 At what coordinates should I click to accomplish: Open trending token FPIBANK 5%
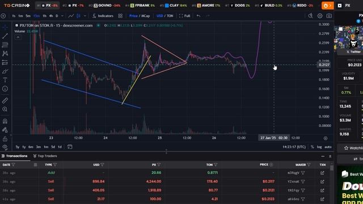pos(140,5)
